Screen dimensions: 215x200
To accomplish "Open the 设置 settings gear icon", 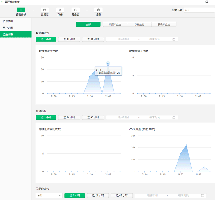I will click(98, 10).
